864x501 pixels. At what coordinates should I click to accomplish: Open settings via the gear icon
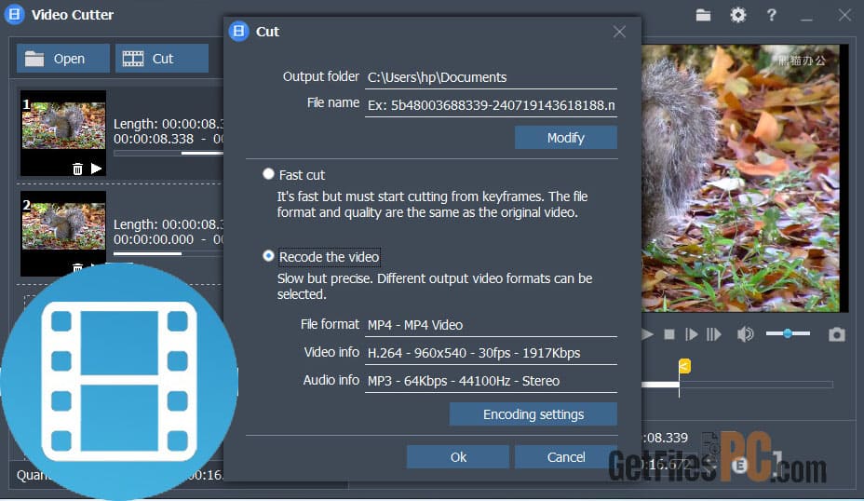coord(737,15)
